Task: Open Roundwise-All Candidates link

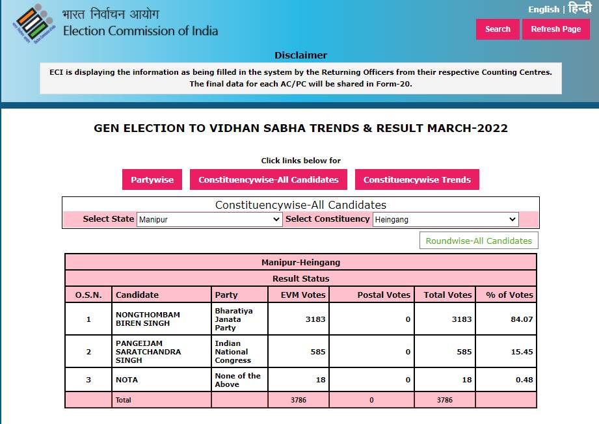Action: 479,241
